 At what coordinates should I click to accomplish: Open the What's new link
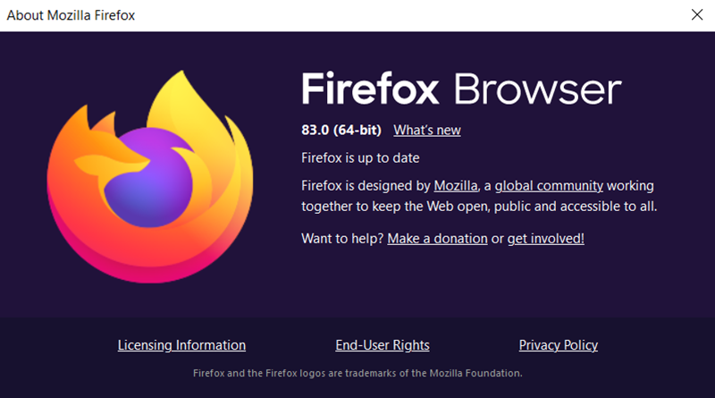427,130
